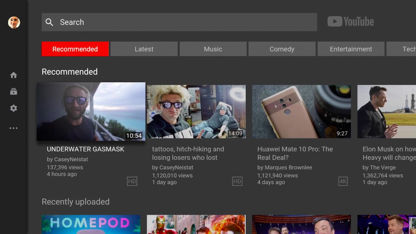Switch to the Entertainment tab
Screen dimensions: 416x234
coord(351,49)
